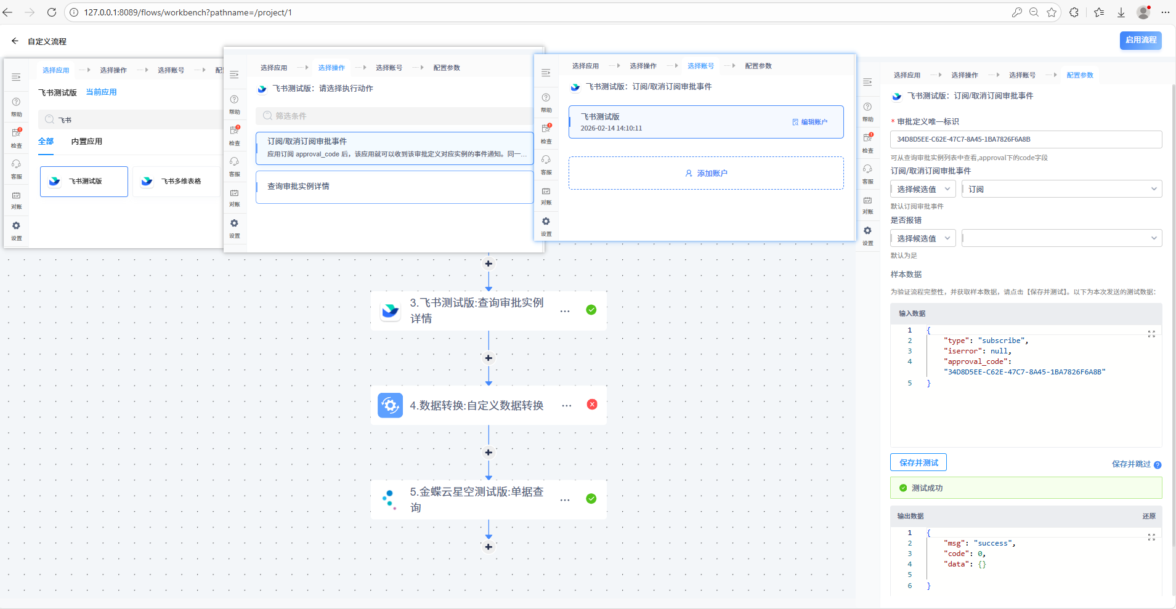Expand the empty value dropdown under 是否报错
Image resolution: width=1176 pixels, height=609 pixels.
click(1061, 238)
